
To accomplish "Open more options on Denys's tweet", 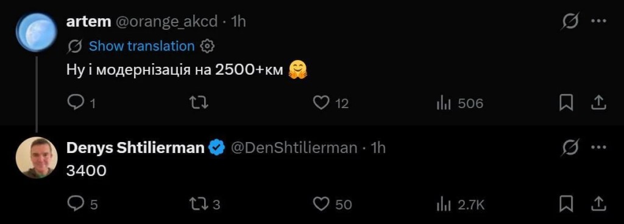I will tap(598, 148).
